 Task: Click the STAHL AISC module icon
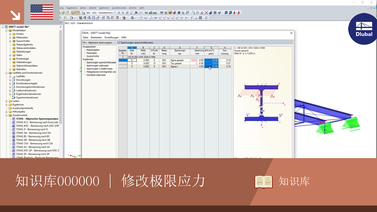[x=14, y=126]
